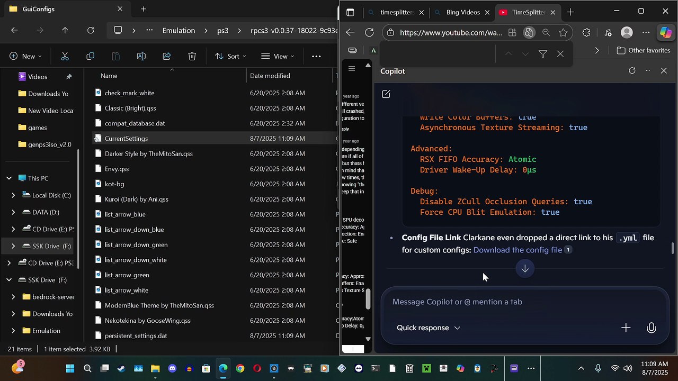Sort files by Date modified column
The height and width of the screenshot is (381, 678).
[270, 76]
